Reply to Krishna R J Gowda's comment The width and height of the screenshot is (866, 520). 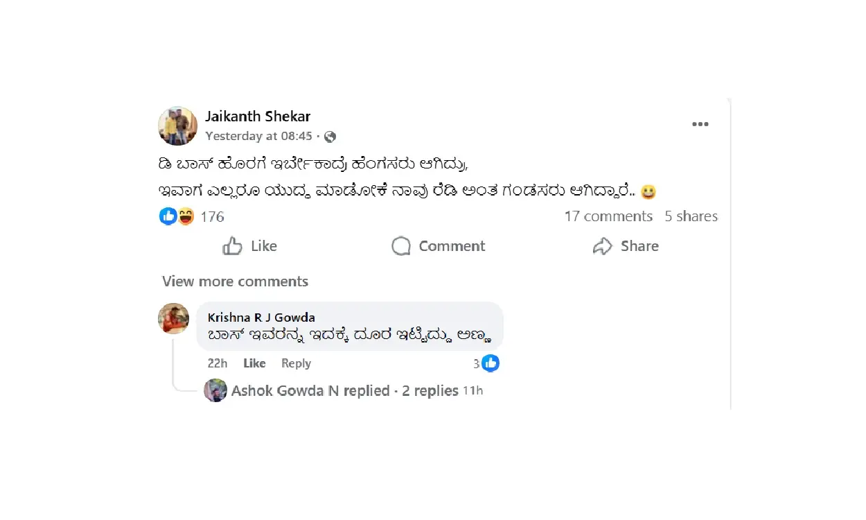point(296,363)
